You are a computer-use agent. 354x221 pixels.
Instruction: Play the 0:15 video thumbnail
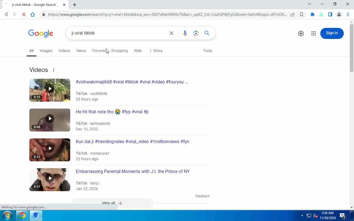50,90
